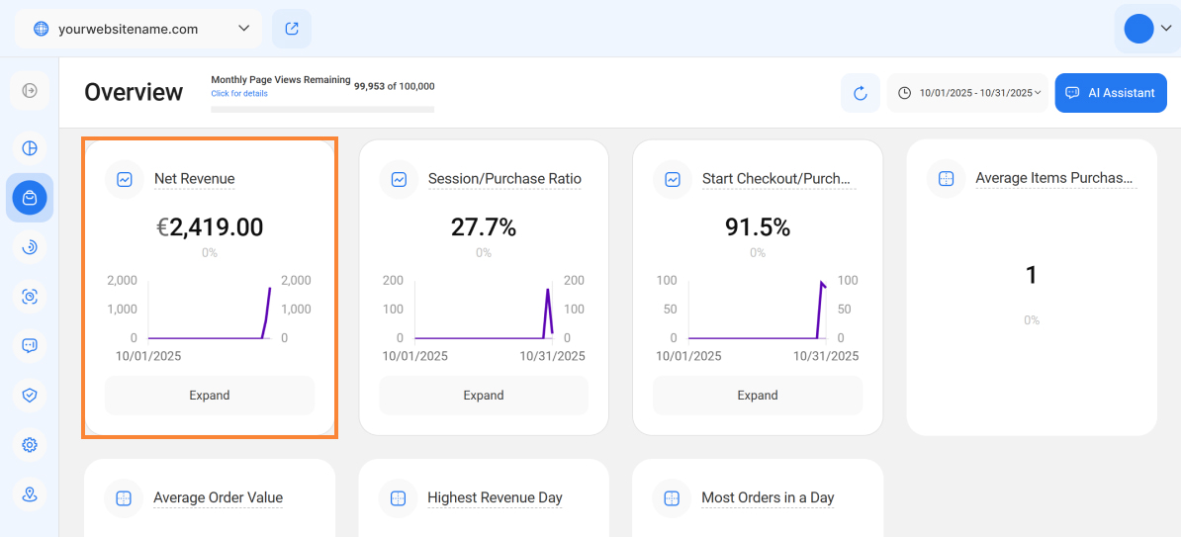Screen dimensions: 1181x537
Task: Click the 'Click for details' link
Action: click(x=239, y=94)
